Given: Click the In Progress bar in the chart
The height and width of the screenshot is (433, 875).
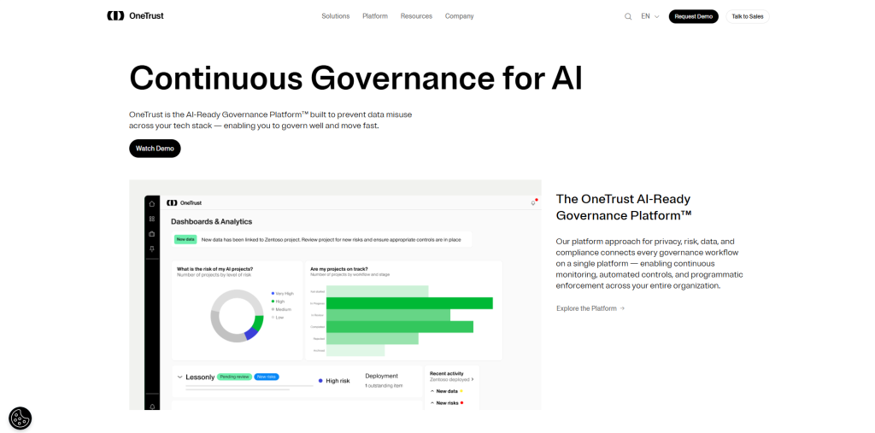Looking at the screenshot, I should pos(409,303).
